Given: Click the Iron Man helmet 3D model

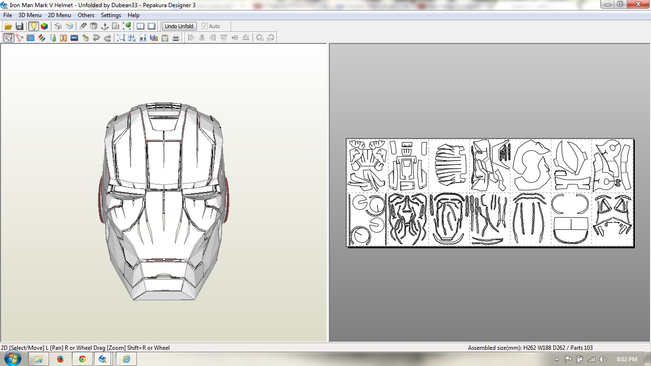Looking at the screenshot, I should pos(163,202).
